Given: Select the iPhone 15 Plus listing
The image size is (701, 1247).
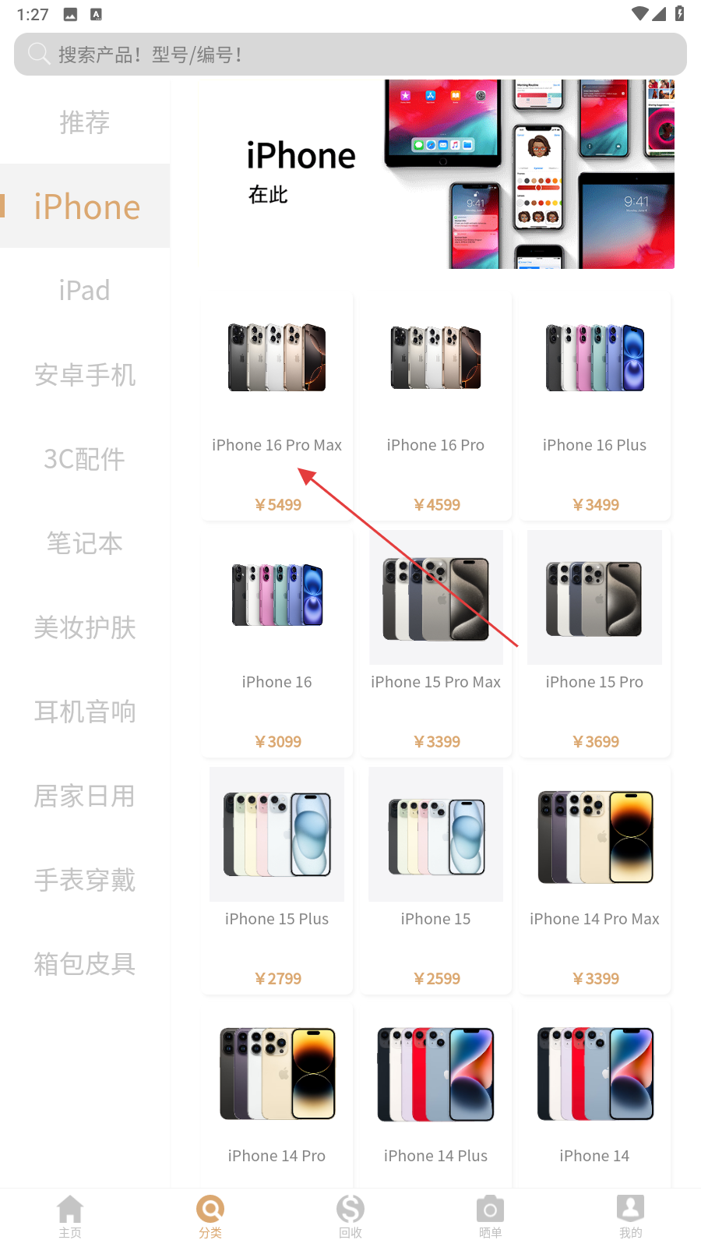Looking at the screenshot, I should pos(277,880).
